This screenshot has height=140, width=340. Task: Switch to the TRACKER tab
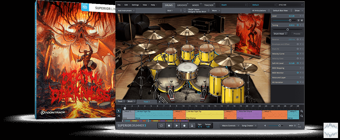click(x=209, y=5)
